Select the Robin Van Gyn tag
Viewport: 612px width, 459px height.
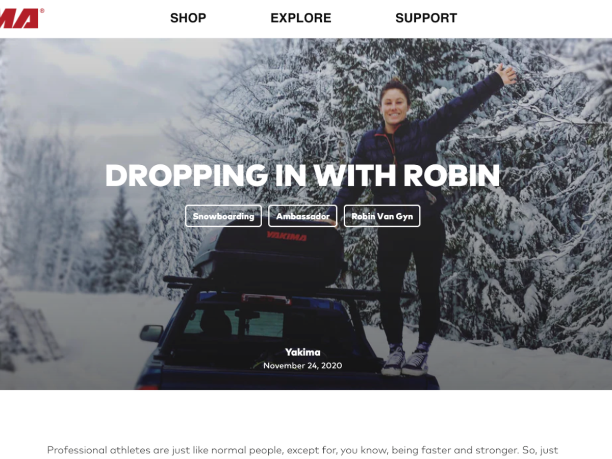[x=382, y=216]
